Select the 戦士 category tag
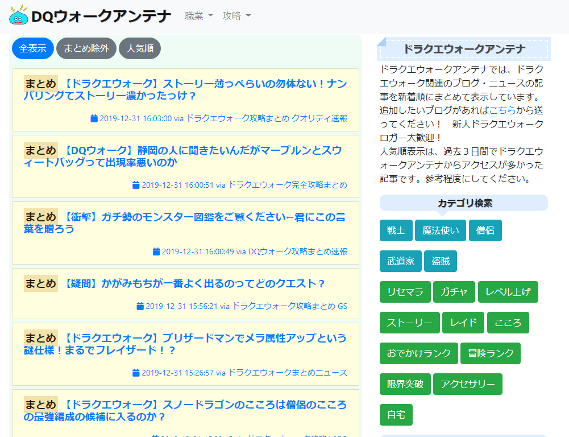Screen dimensions: 569x437 (396, 230)
